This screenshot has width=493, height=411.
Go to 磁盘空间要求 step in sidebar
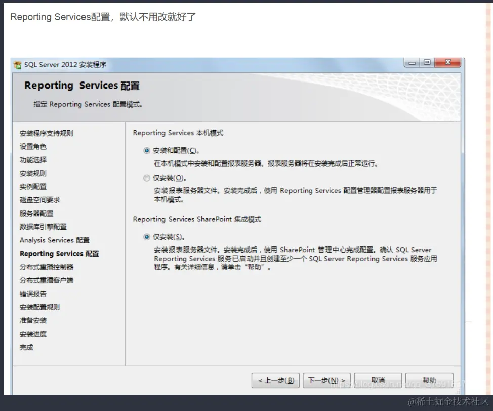coord(39,200)
